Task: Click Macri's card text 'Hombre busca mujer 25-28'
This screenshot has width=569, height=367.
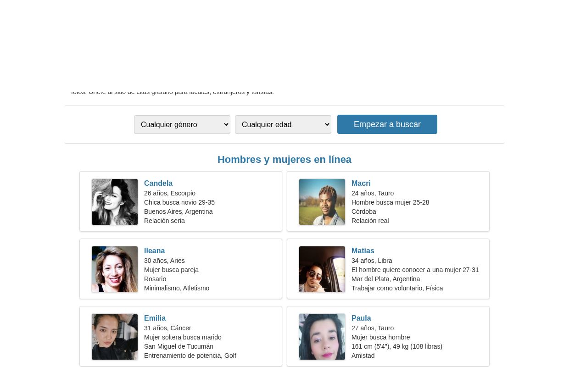Action: point(390,202)
